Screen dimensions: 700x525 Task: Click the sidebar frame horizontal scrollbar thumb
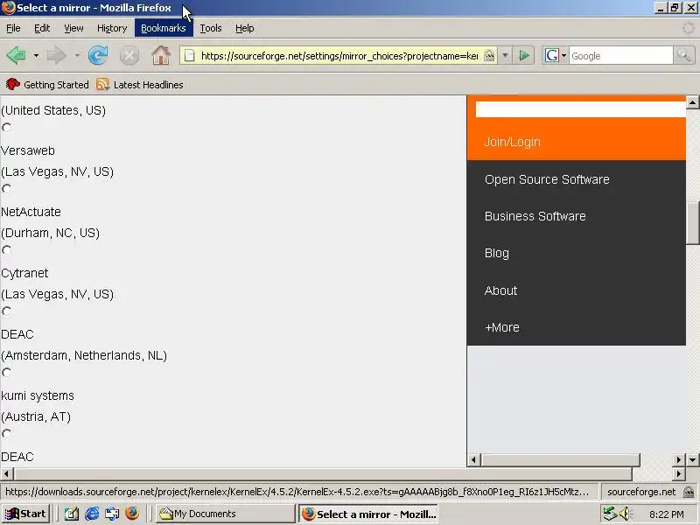click(560, 459)
